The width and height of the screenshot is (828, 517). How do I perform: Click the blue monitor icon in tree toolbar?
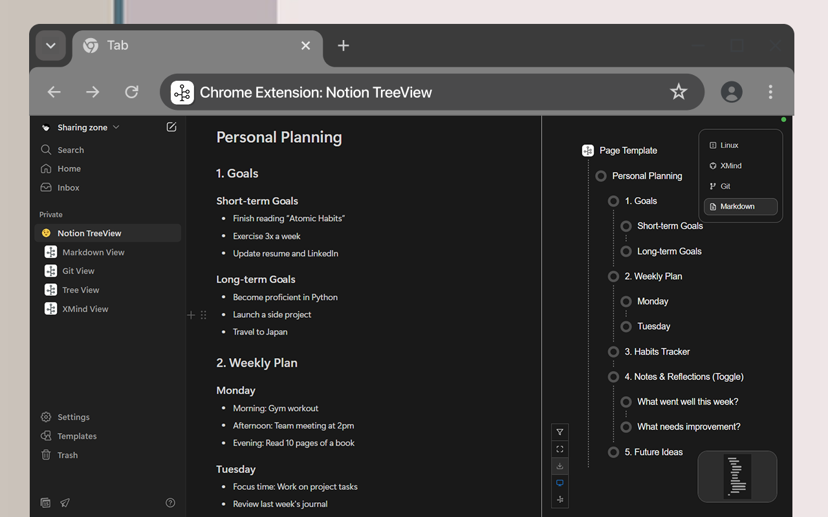click(560, 483)
